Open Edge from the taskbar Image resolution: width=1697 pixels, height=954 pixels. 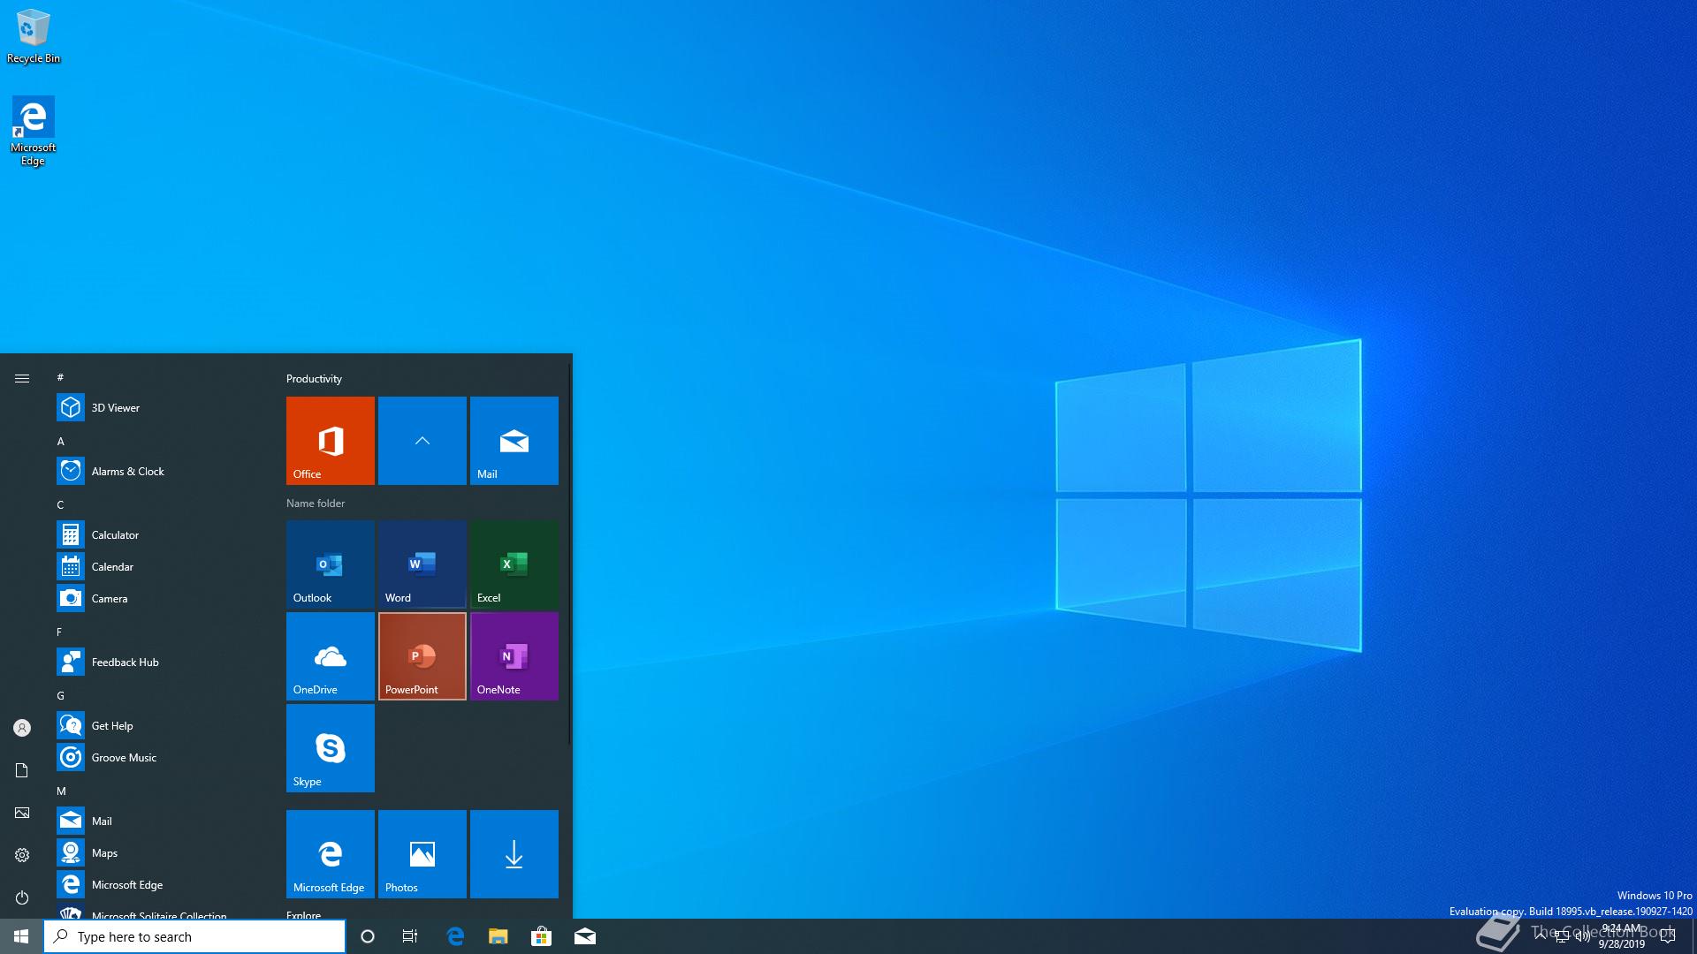455,936
